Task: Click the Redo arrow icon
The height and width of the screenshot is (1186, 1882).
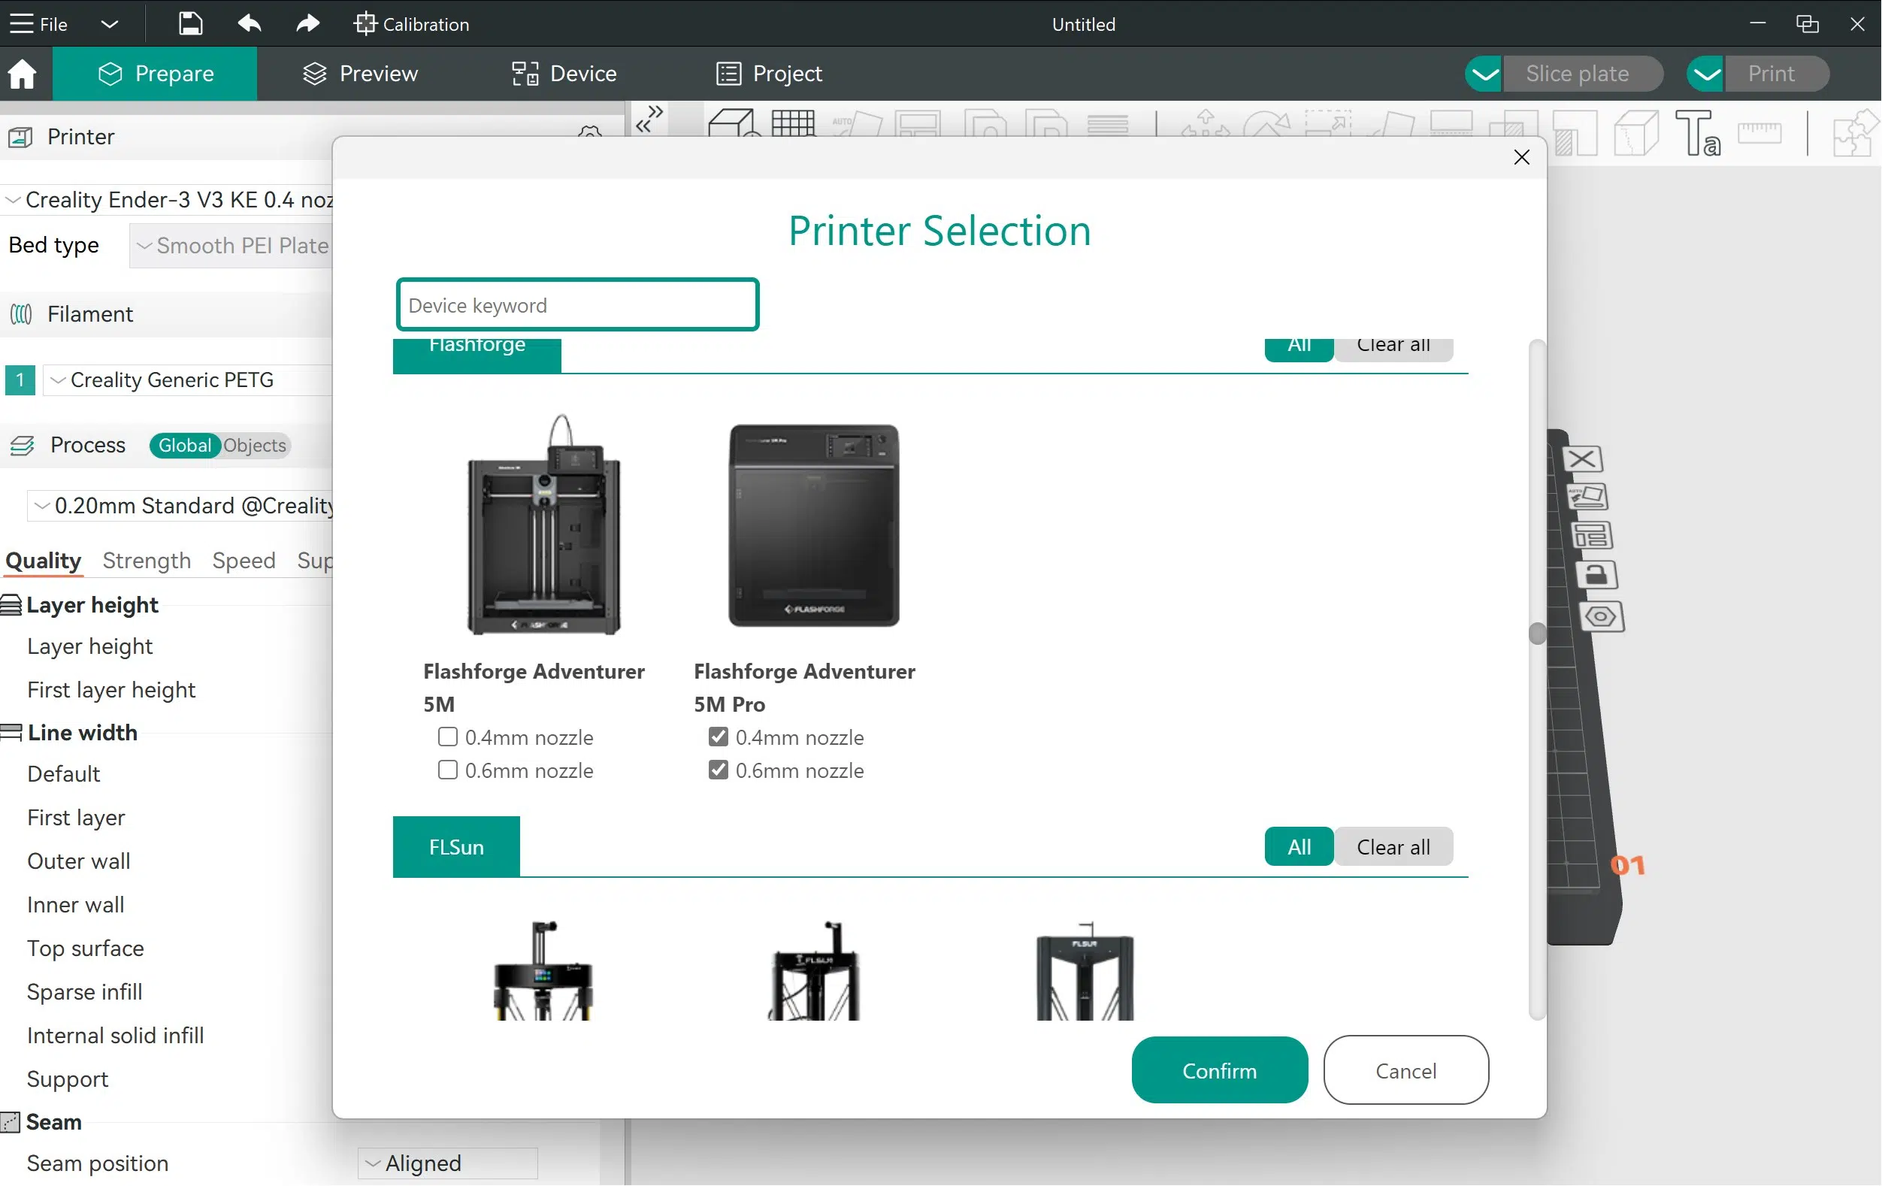Action: click(x=307, y=23)
